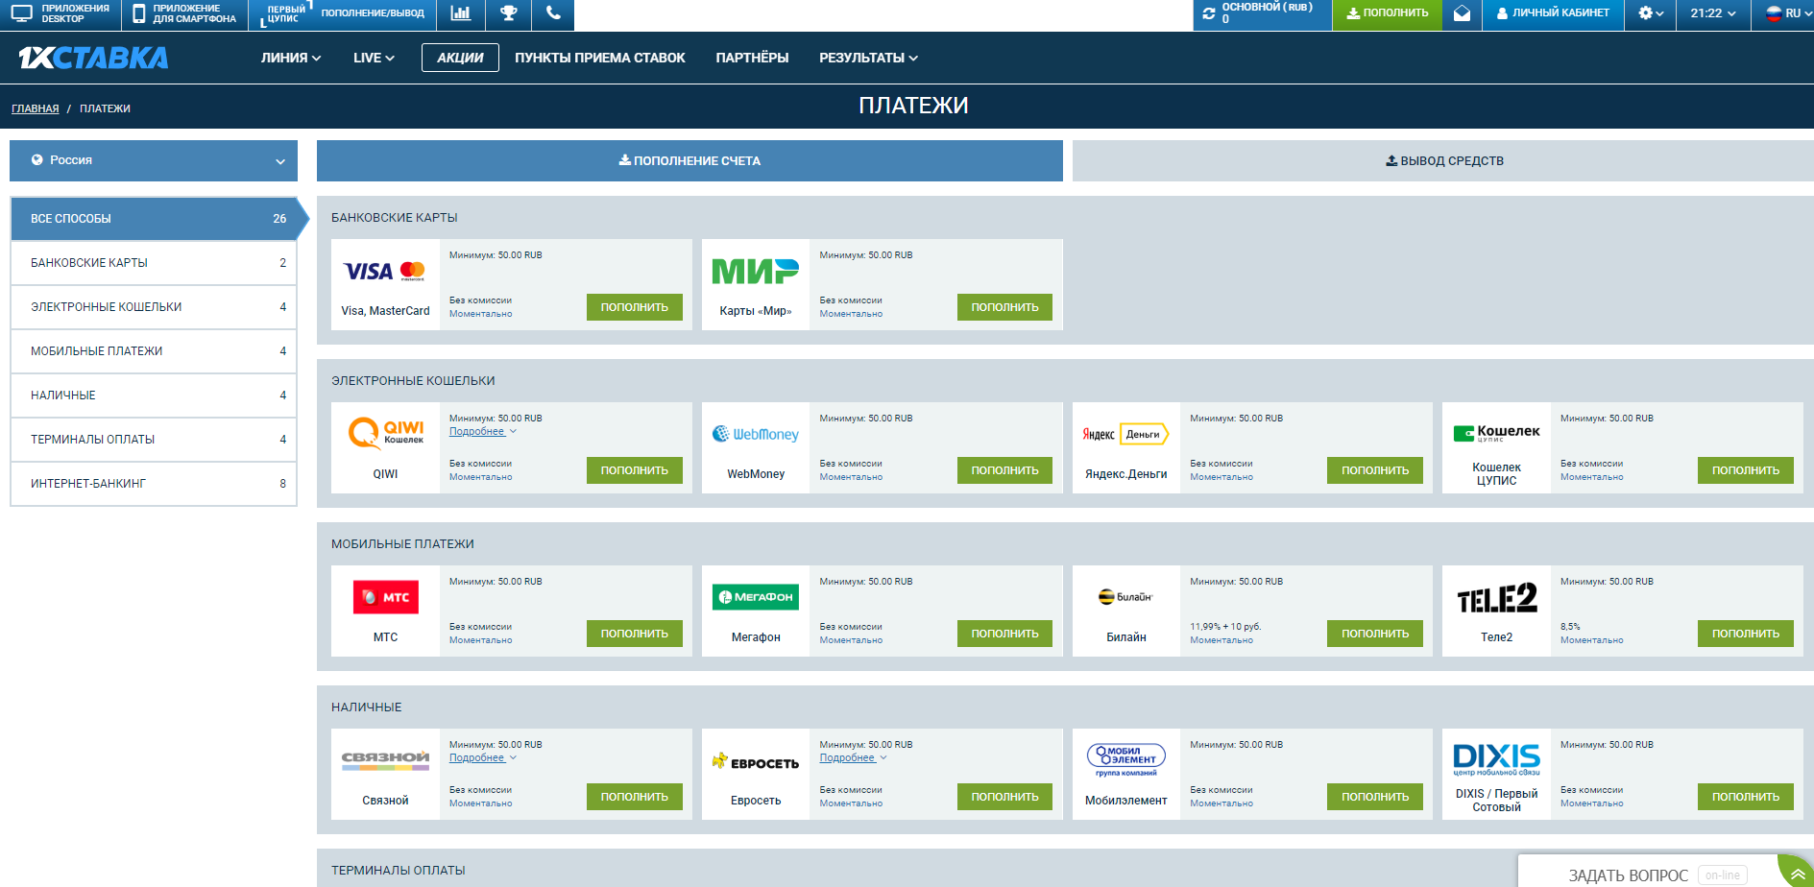The image size is (1814, 887).
Task: Click ПОПОЛНИТЬ for Мобилэлемент
Action: pos(1375,797)
